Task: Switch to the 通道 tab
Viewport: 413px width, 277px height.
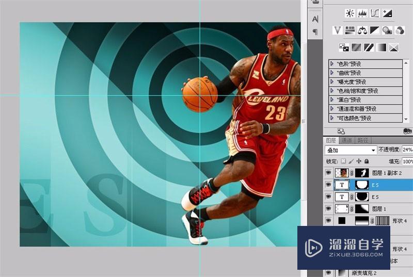Action: point(346,140)
